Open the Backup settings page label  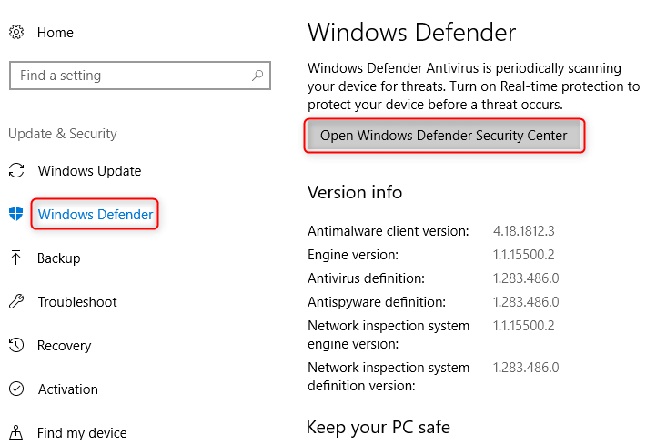pos(59,258)
